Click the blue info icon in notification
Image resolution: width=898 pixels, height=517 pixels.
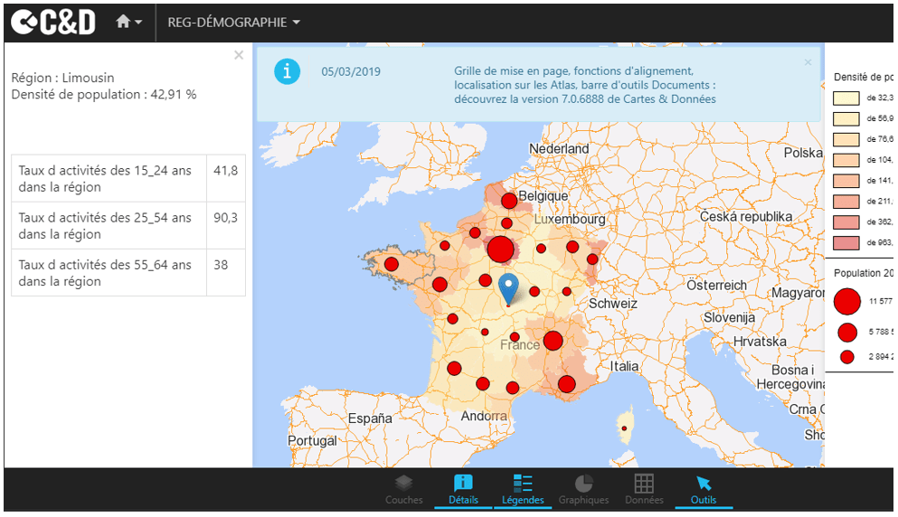tap(287, 71)
